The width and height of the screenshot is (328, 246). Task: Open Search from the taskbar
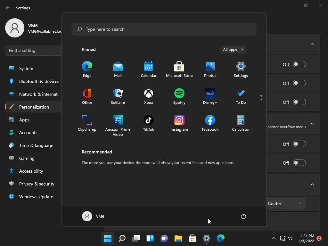tap(122, 238)
